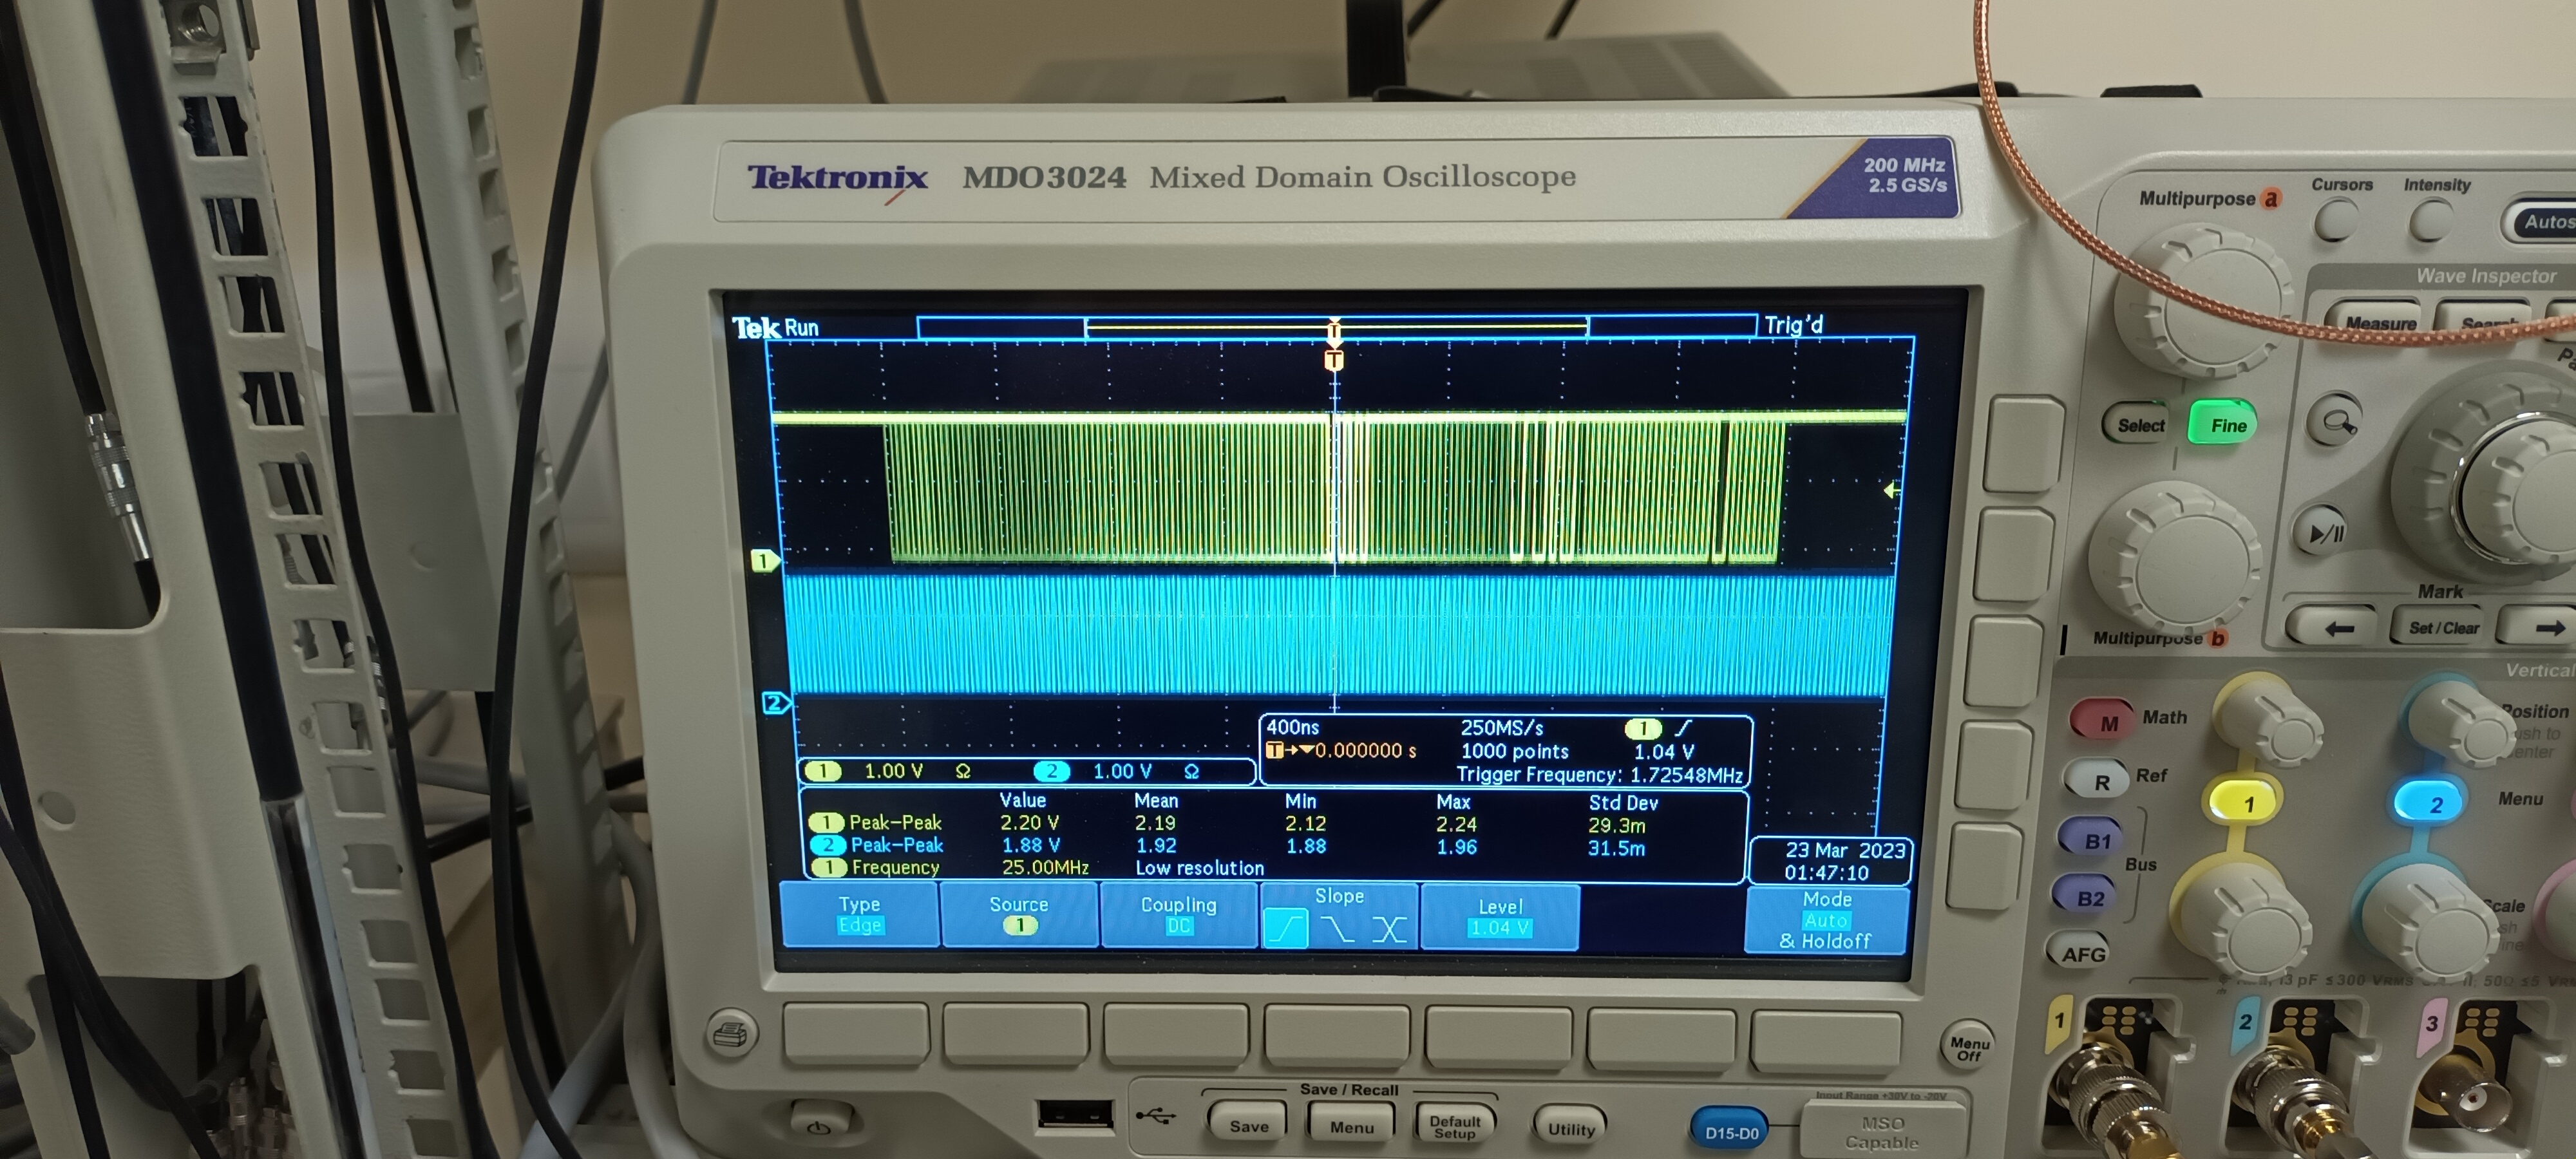The height and width of the screenshot is (1159, 2576).
Task: Select the falling edge slope icon
Action: click(x=1338, y=929)
